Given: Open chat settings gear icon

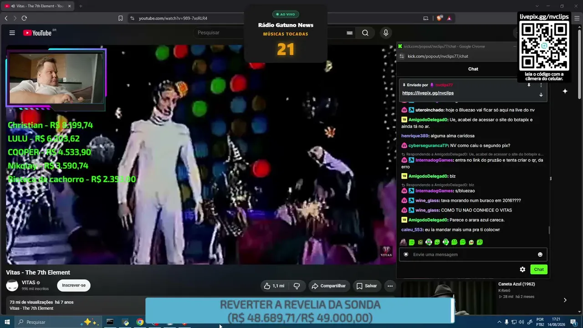Looking at the screenshot, I should [x=522, y=270].
